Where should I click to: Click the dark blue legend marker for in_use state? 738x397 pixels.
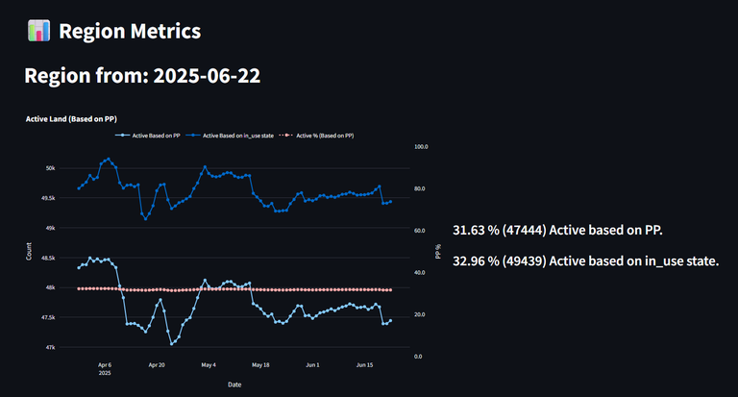coord(193,136)
